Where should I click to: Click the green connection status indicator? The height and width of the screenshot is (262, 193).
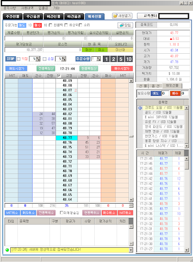coord(7,250)
